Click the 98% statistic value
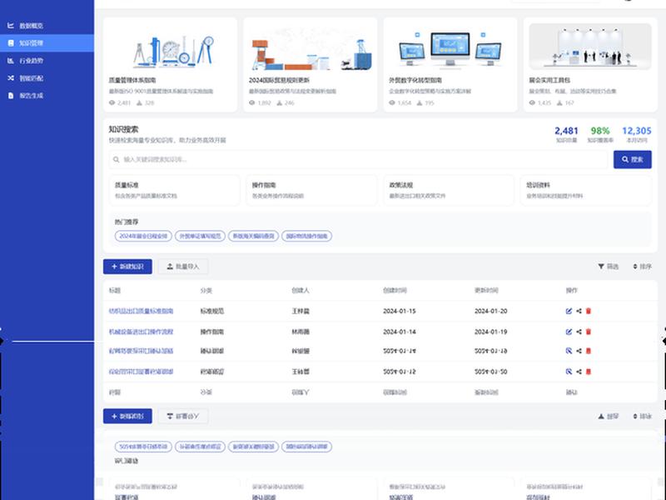666x500 pixels. pyautogui.click(x=599, y=131)
